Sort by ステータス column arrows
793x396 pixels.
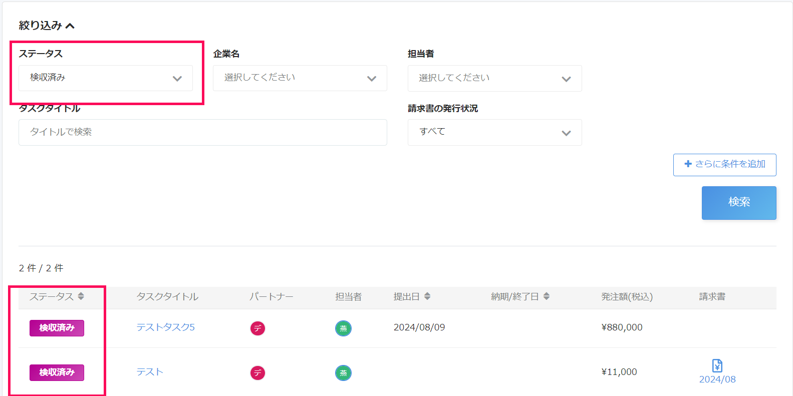coord(81,296)
